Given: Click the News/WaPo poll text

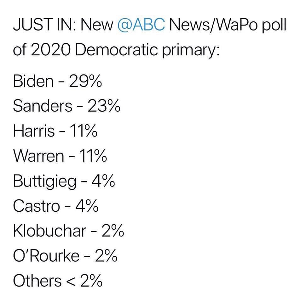Looking at the screenshot, I should (228, 26).
